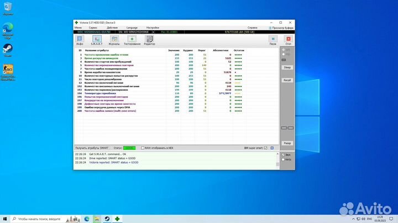Click the left small gray sidebar button
Screen dimensions: 398x223
[x=284, y=128]
